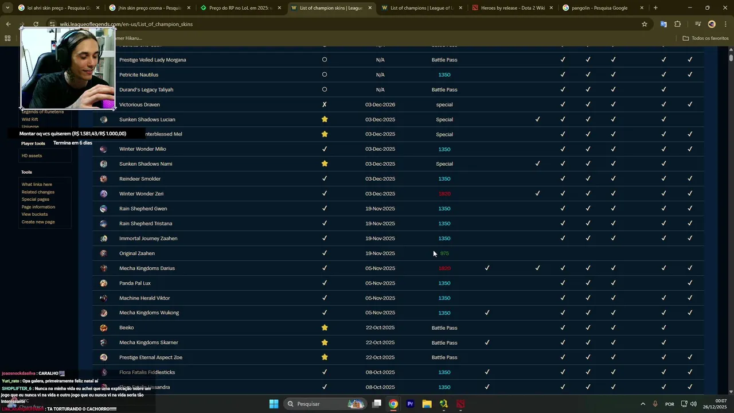Click the Rain Shepherd Gwen champion icon
The width and height of the screenshot is (734, 413).
[103, 209]
